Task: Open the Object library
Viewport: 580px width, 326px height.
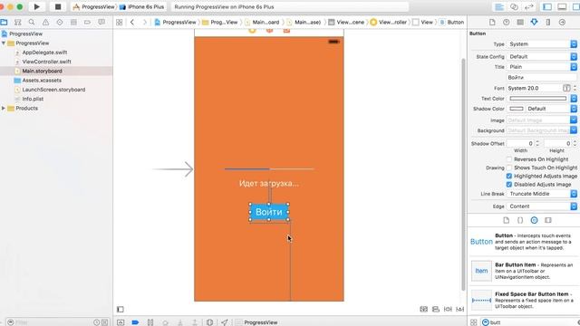Action: tap(534, 220)
